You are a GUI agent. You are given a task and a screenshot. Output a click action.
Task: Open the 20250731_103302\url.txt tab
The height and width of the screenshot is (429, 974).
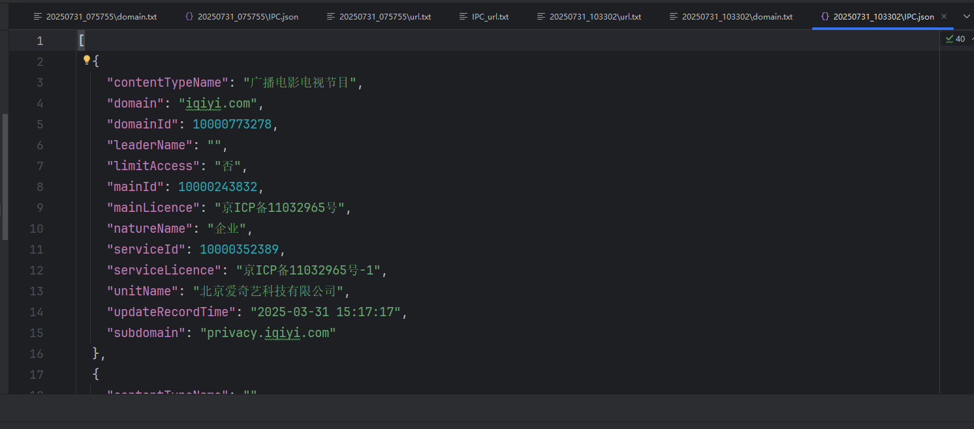coord(589,16)
